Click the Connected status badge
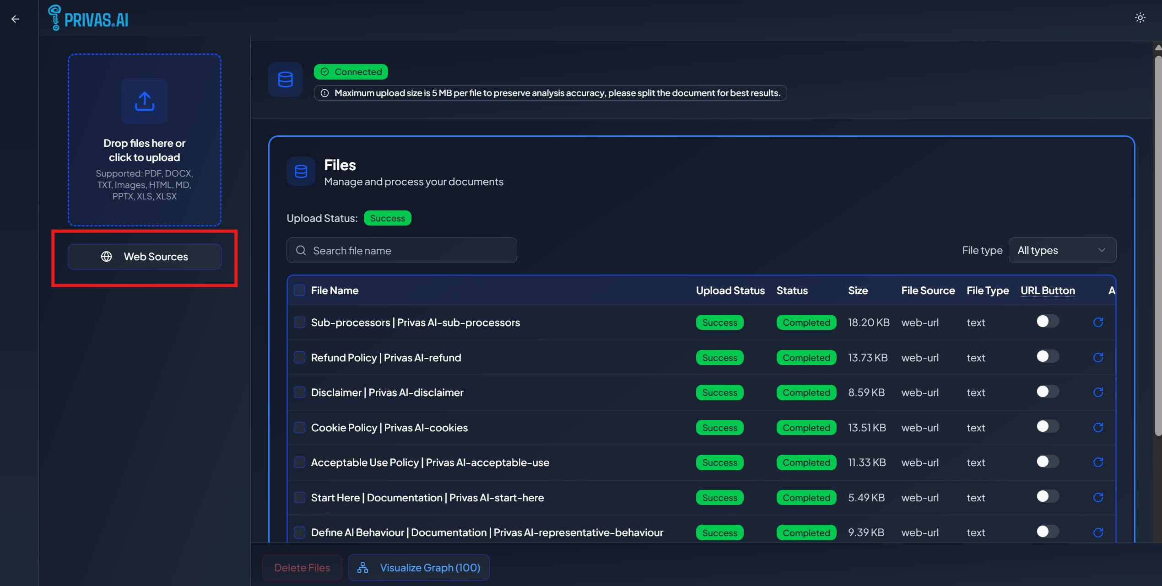Screen dimensions: 1162x586 coord(351,72)
